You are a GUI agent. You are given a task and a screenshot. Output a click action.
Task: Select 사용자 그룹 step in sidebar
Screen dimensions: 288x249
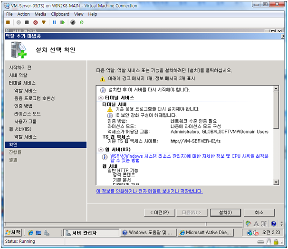click(x=26, y=122)
